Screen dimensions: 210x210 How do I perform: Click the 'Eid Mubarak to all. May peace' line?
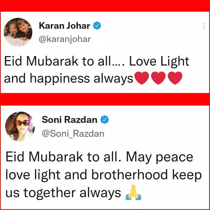point(99,157)
